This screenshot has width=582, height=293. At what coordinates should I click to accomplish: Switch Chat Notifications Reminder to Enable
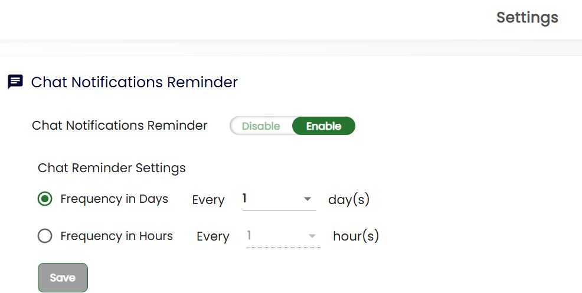323,126
